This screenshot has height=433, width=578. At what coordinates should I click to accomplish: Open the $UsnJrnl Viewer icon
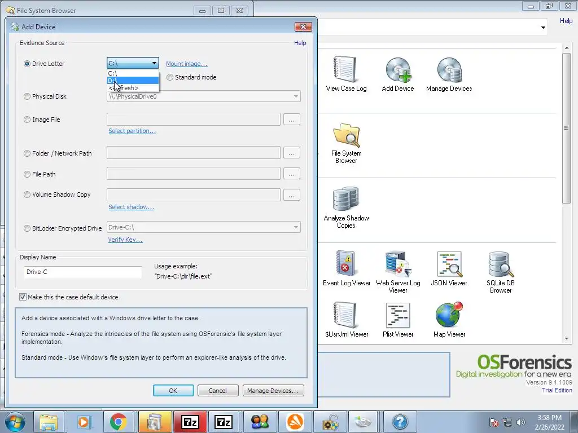point(346,320)
